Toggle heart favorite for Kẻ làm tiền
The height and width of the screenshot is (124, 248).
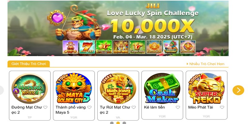tap(178, 107)
